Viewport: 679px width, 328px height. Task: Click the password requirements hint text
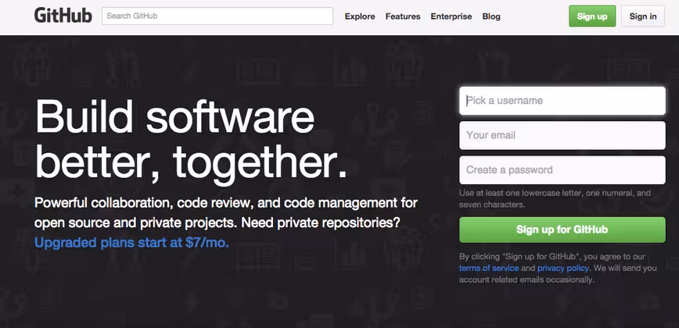point(555,199)
